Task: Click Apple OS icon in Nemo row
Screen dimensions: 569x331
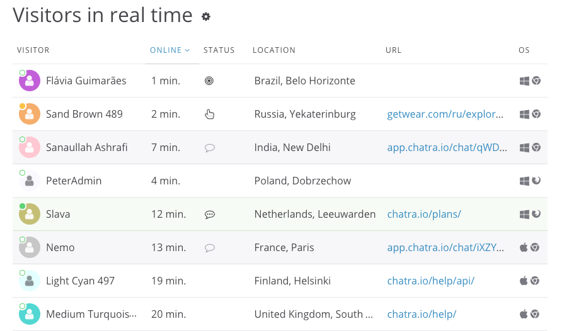Action: tap(523, 247)
